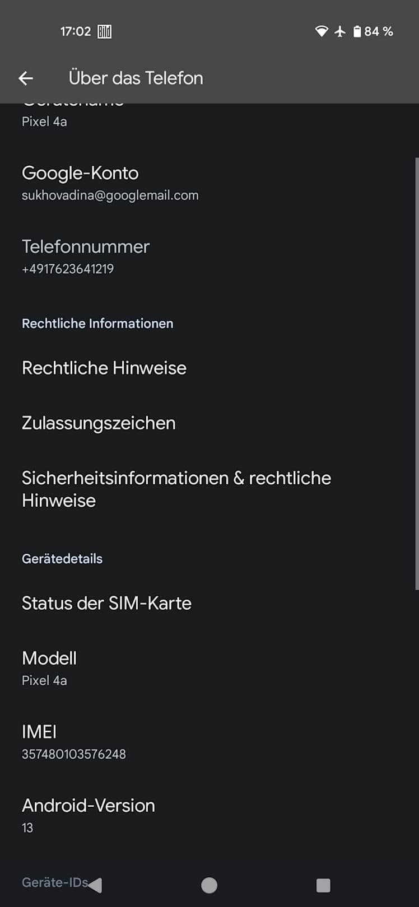Image resolution: width=419 pixels, height=907 pixels.
Task: Tap the Android-Version entry
Action: [88, 815]
